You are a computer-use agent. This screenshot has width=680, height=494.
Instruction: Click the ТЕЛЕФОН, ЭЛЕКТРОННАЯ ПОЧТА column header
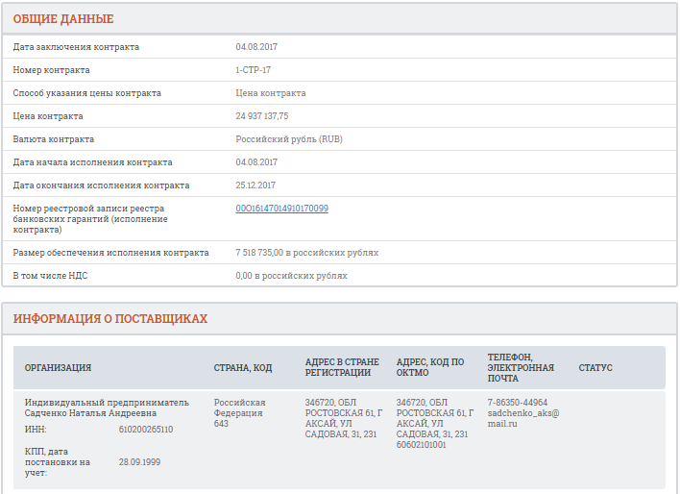[521, 367]
